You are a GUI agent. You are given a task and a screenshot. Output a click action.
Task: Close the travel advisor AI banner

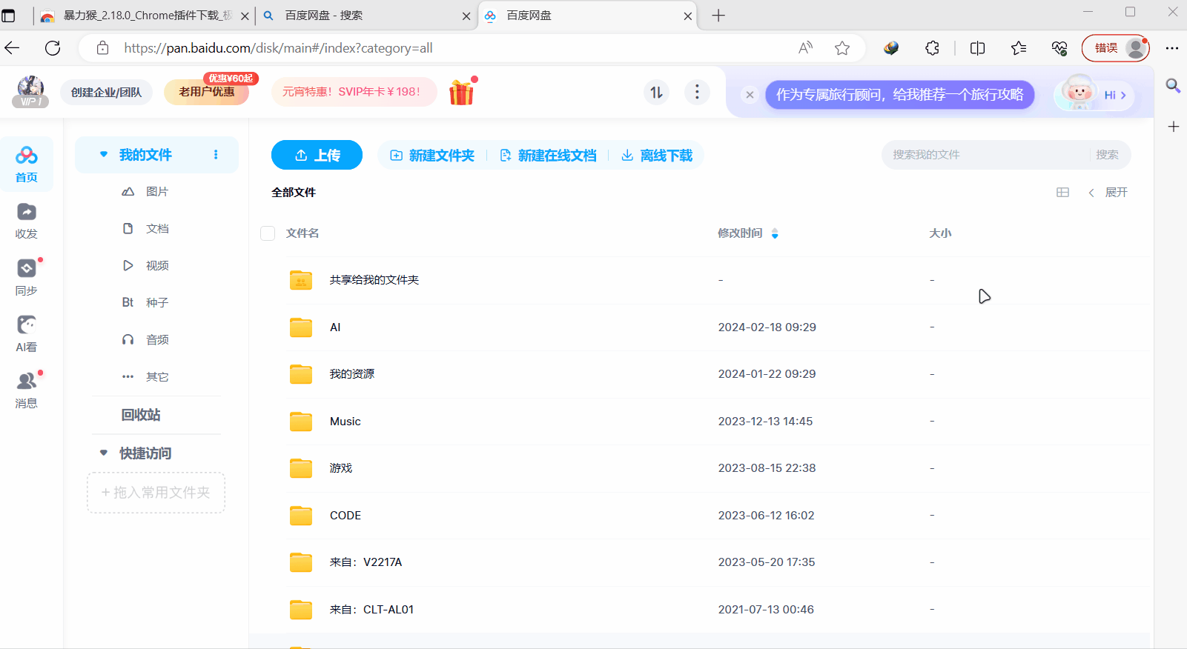tap(750, 95)
